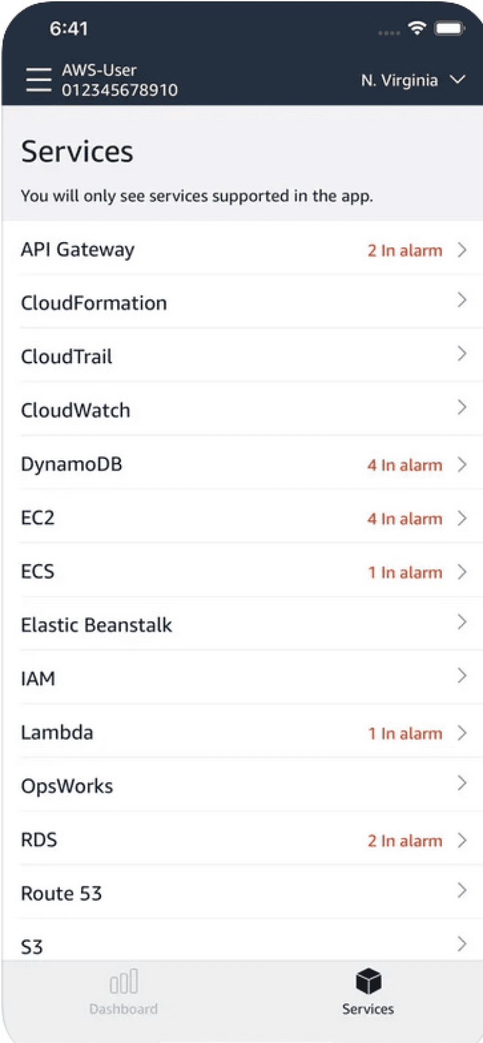Open the Lambda service
The image size is (483, 1043).
click(x=57, y=733)
